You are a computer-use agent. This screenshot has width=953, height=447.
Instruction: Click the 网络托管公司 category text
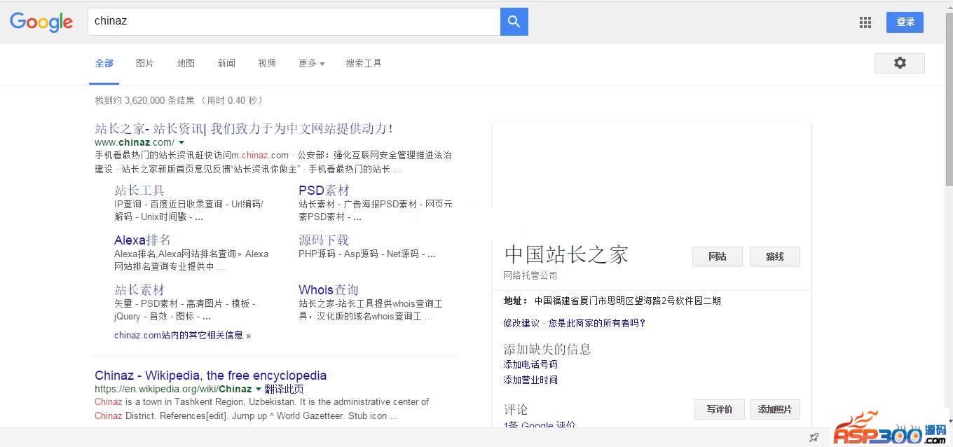coord(530,275)
